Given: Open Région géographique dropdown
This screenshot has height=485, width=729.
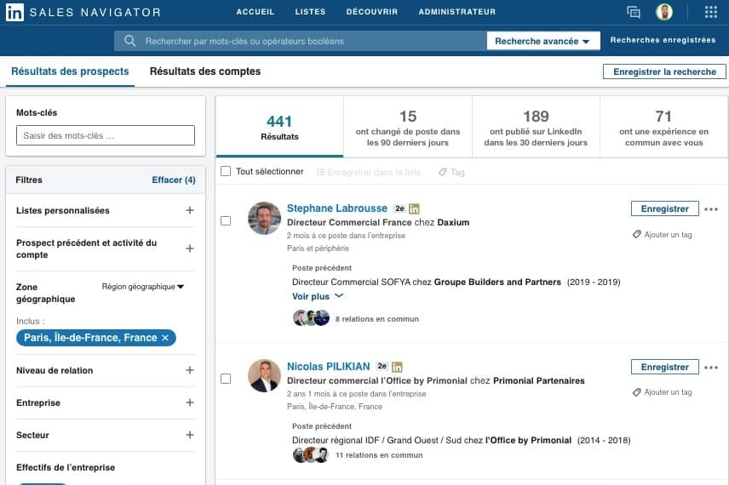Looking at the screenshot, I should (x=143, y=287).
